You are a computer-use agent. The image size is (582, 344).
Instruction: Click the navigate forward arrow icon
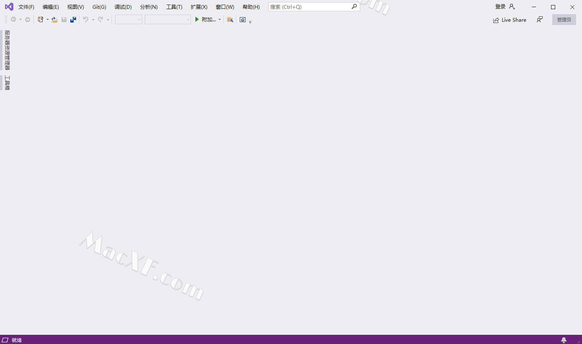28,20
